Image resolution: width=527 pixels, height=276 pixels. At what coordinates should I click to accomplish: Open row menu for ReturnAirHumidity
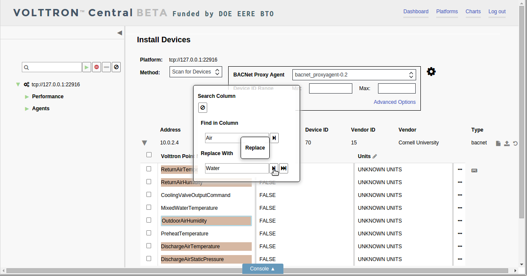coord(460,182)
